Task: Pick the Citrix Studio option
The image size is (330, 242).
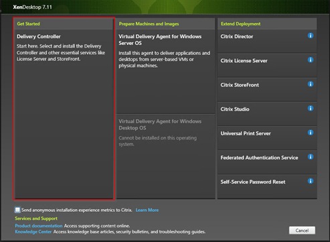Action: (x=267, y=114)
